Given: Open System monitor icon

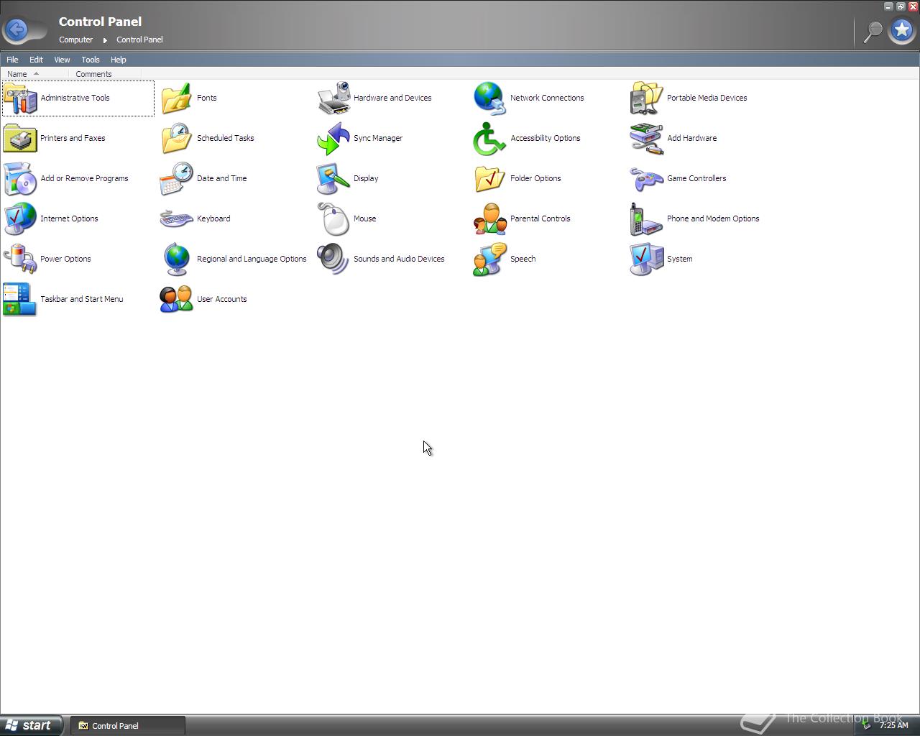Looking at the screenshot, I should [x=647, y=259].
